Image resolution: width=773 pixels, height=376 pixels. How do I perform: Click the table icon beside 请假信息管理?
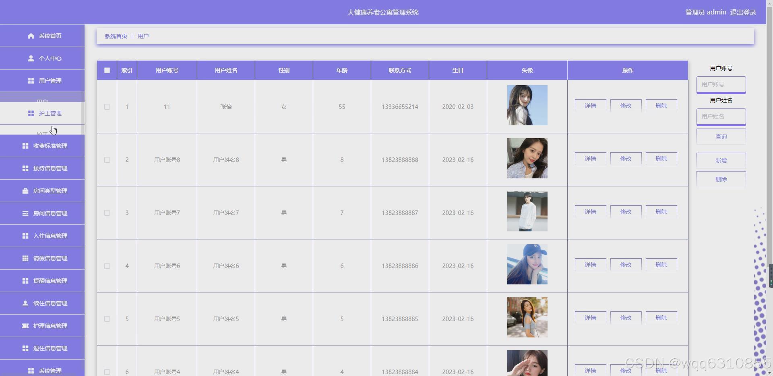click(x=25, y=258)
